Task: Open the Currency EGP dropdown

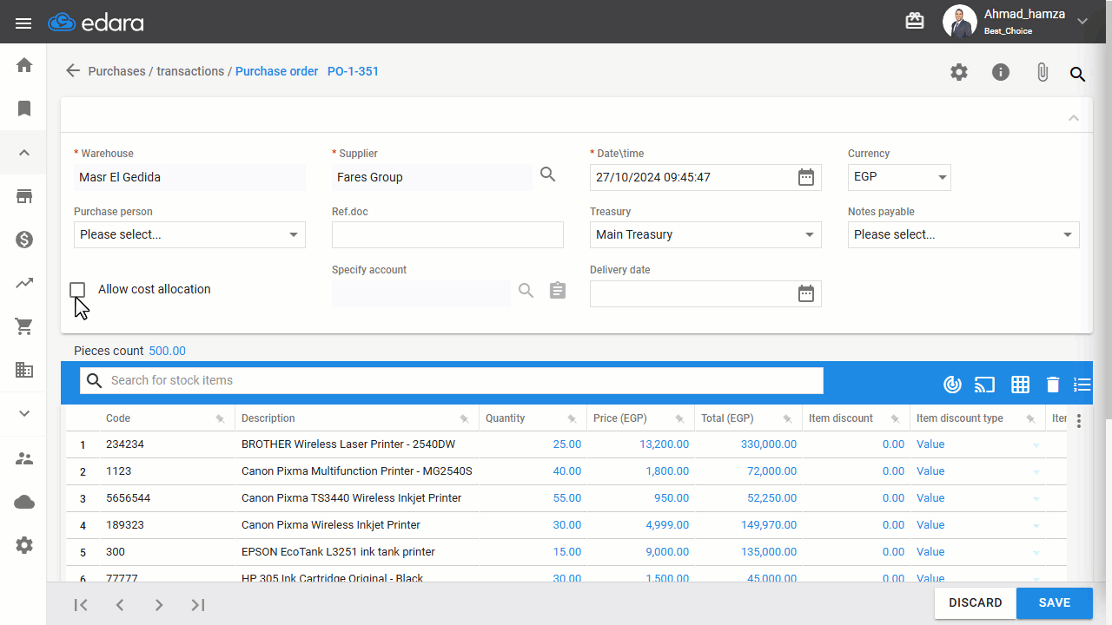Action: (899, 177)
